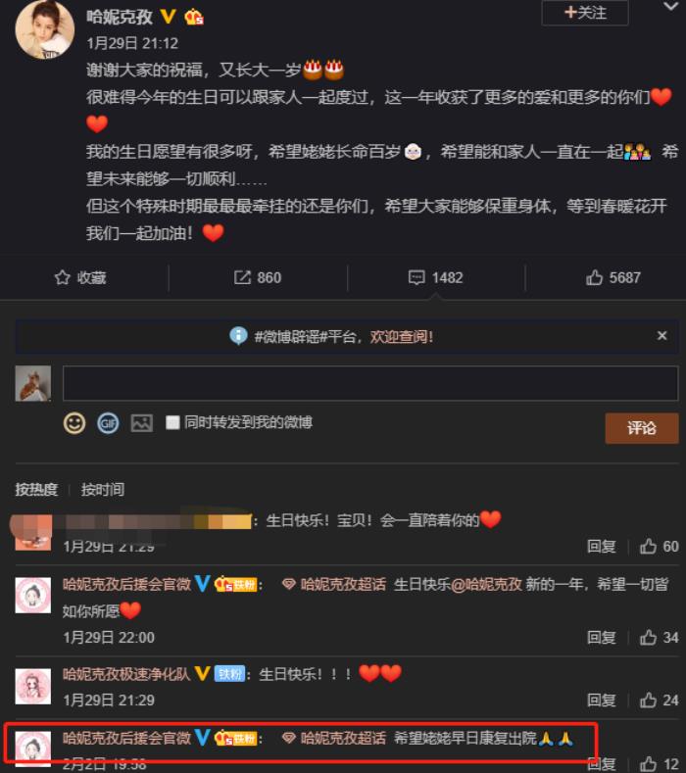Click the comment icon showing 1482
This screenshot has width=686, height=773.
coord(416,277)
